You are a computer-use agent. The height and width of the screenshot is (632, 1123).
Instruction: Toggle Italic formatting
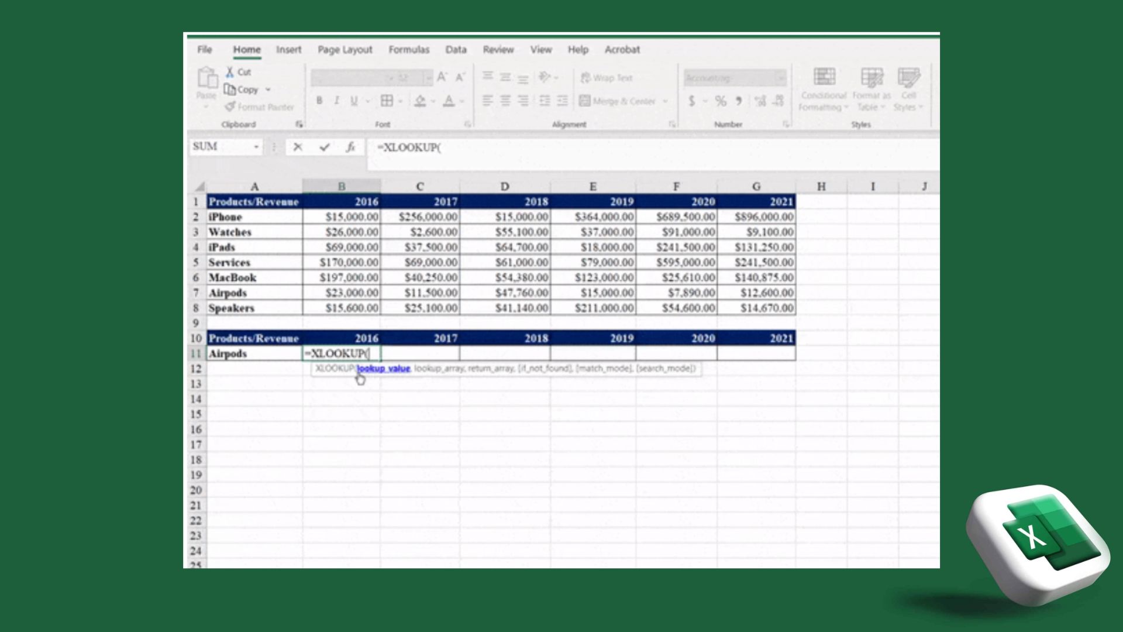click(337, 101)
